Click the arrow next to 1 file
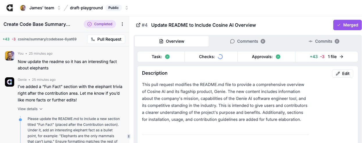This screenshot has width=362, height=143. point(341,57)
